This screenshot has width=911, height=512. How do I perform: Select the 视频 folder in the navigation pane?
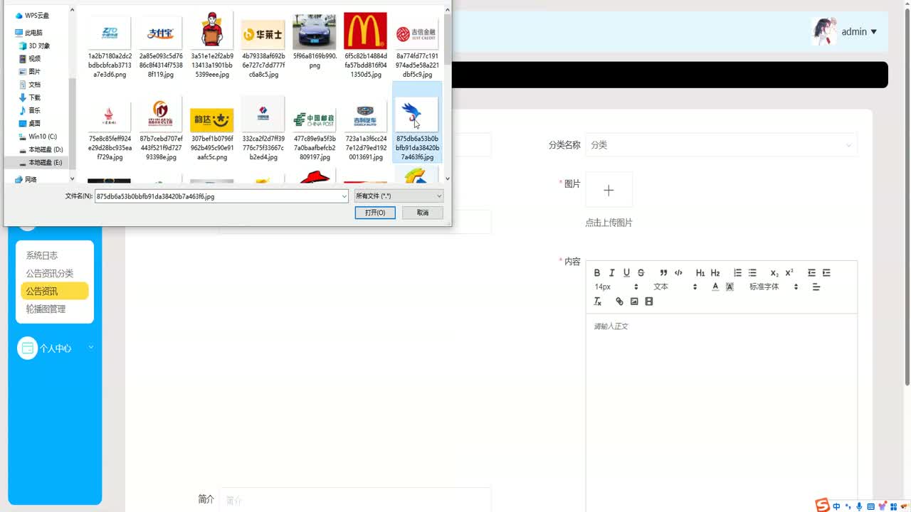30,58
